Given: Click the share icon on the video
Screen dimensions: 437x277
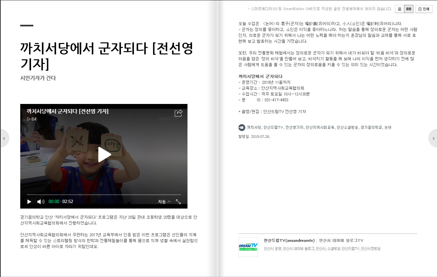Looking at the screenshot, I should point(178,113).
